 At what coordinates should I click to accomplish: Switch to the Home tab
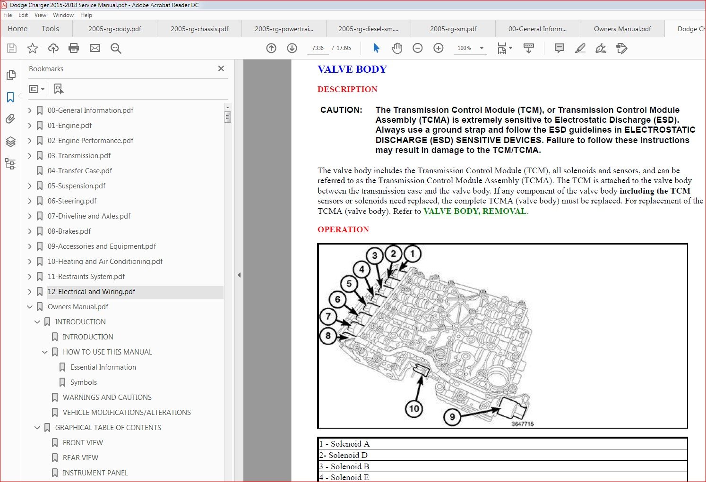(17, 29)
